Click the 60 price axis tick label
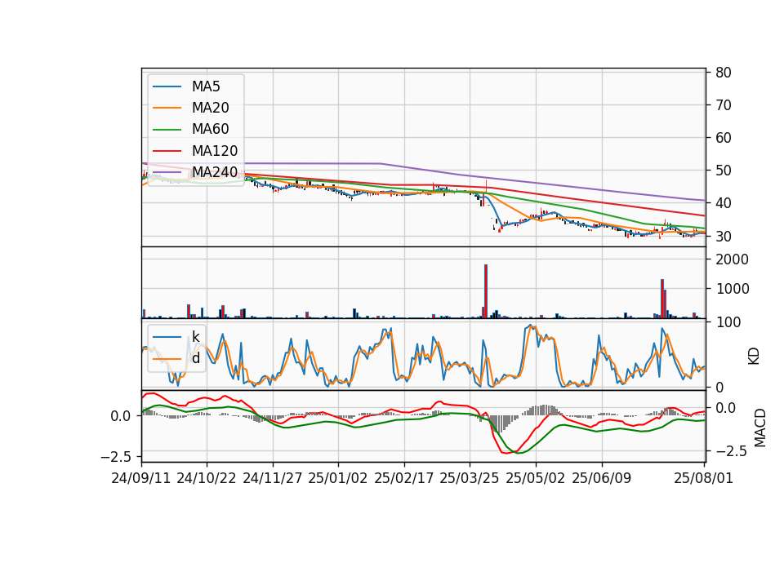 tap(723, 138)
